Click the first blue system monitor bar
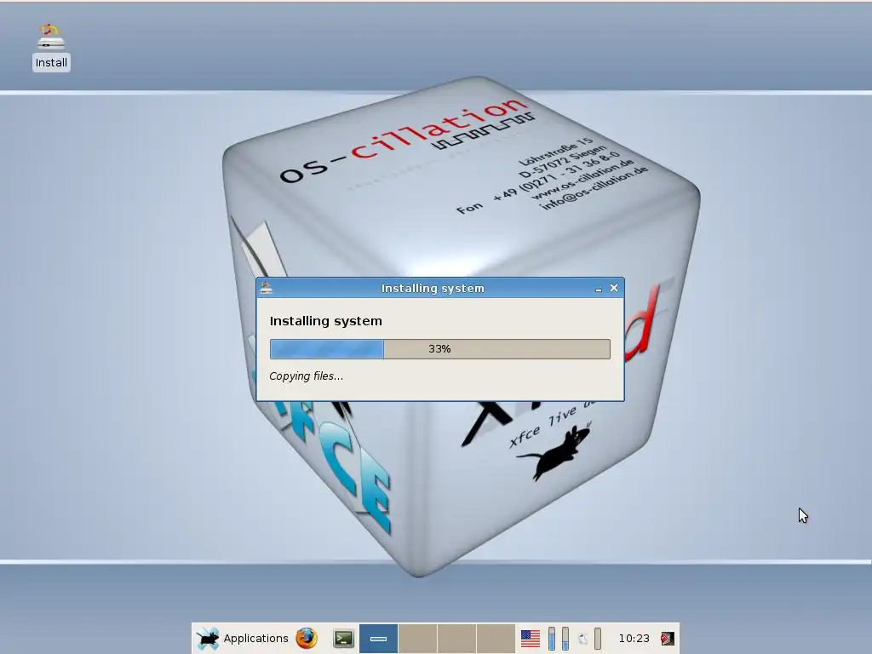Viewport: 872px width, 654px height. click(552, 639)
